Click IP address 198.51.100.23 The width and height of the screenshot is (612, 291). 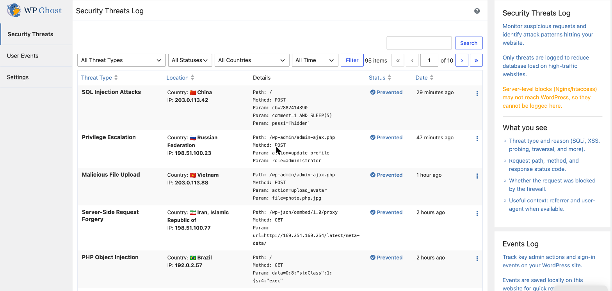(193, 153)
